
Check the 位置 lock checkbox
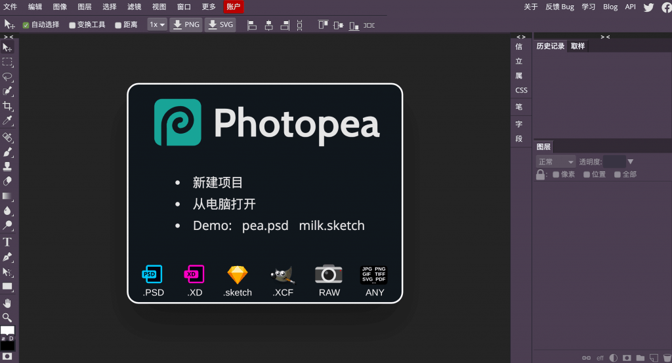(x=587, y=175)
